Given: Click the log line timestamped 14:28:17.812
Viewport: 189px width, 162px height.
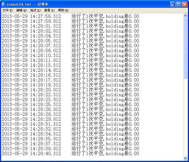Looking at the screenshot, I should tap(70, 80).
